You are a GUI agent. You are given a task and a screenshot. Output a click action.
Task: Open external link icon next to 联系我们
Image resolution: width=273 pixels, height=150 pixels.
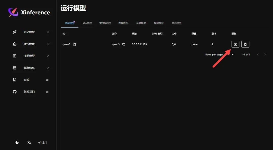coord(47,92)
